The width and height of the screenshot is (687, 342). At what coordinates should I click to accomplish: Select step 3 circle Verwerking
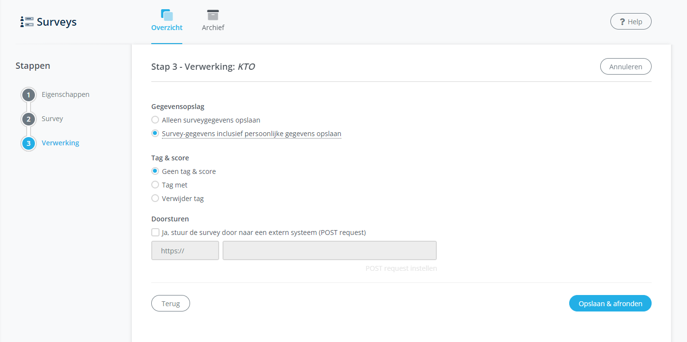coord(29,143)
